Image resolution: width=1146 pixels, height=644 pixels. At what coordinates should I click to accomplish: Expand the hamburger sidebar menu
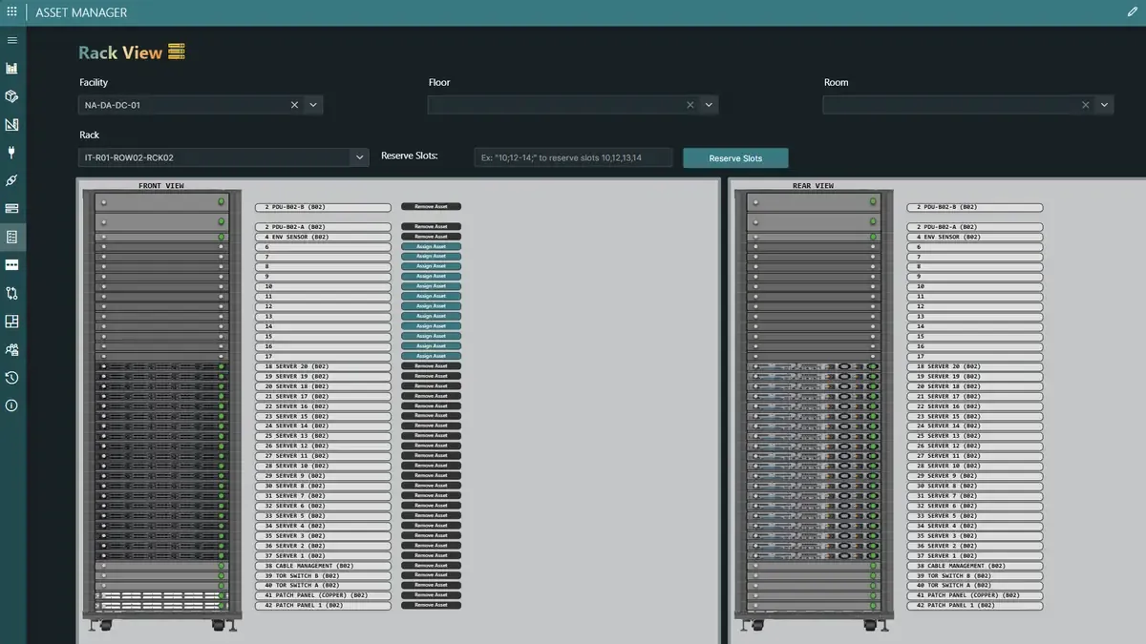click(x=11, y=40)
